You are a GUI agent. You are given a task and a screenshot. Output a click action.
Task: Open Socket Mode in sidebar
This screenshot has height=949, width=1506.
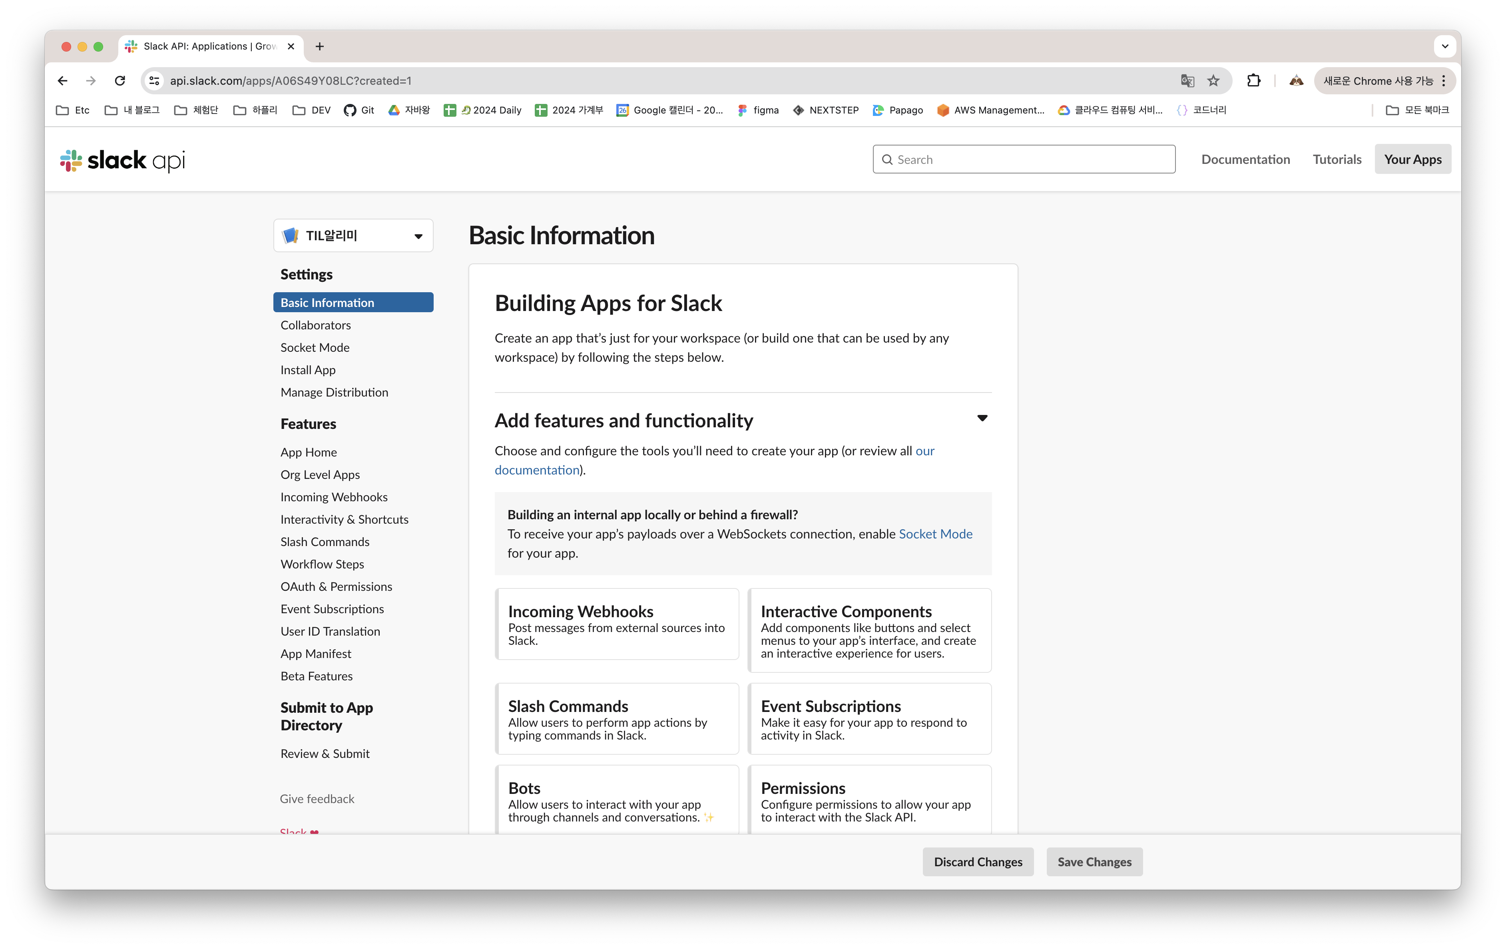click(315, 348)
